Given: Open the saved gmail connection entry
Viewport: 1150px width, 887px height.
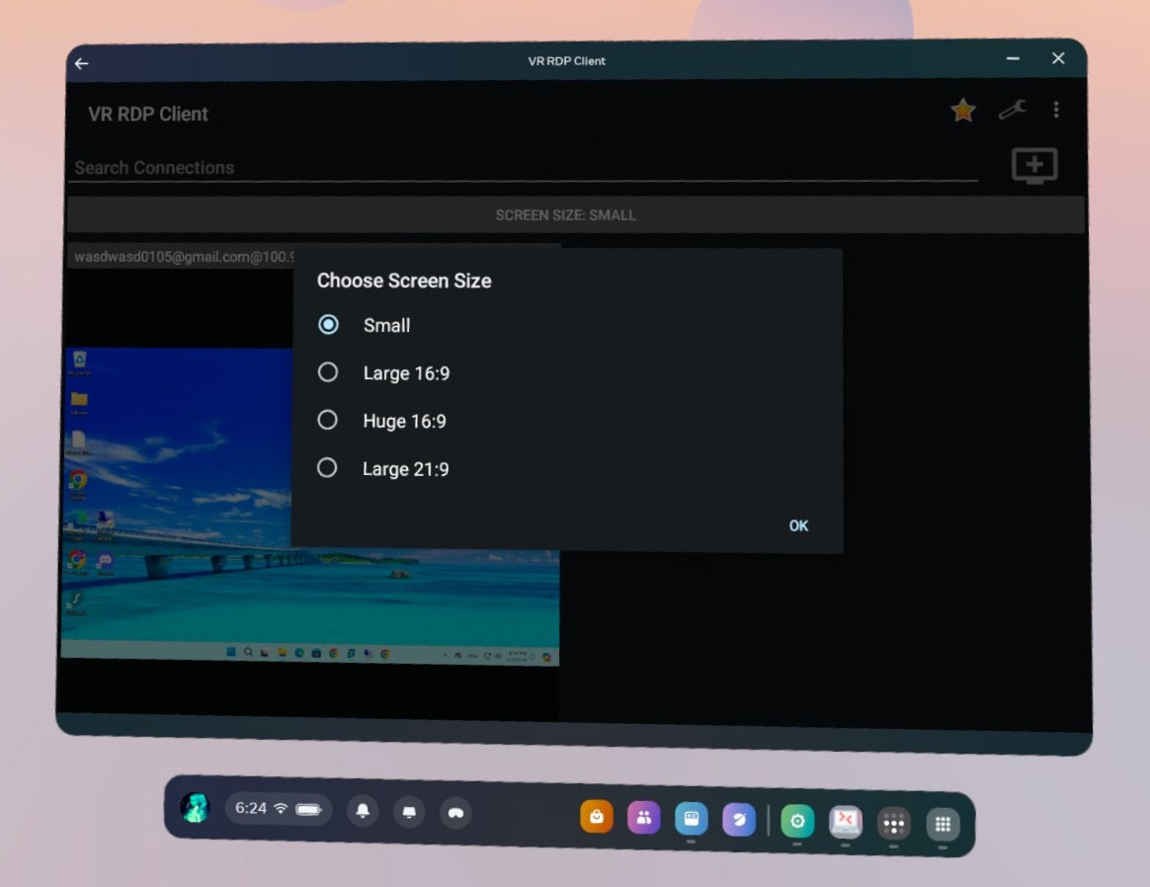Looking at the screenshot, I should tap(184, 257).
